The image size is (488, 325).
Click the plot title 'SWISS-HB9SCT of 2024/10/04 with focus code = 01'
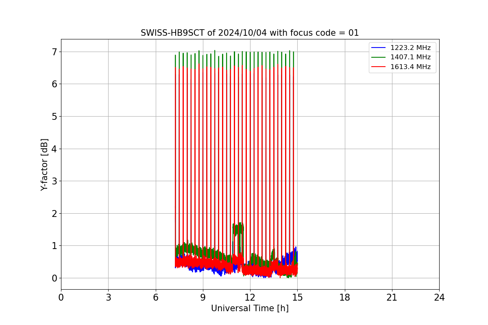point(250,33)
